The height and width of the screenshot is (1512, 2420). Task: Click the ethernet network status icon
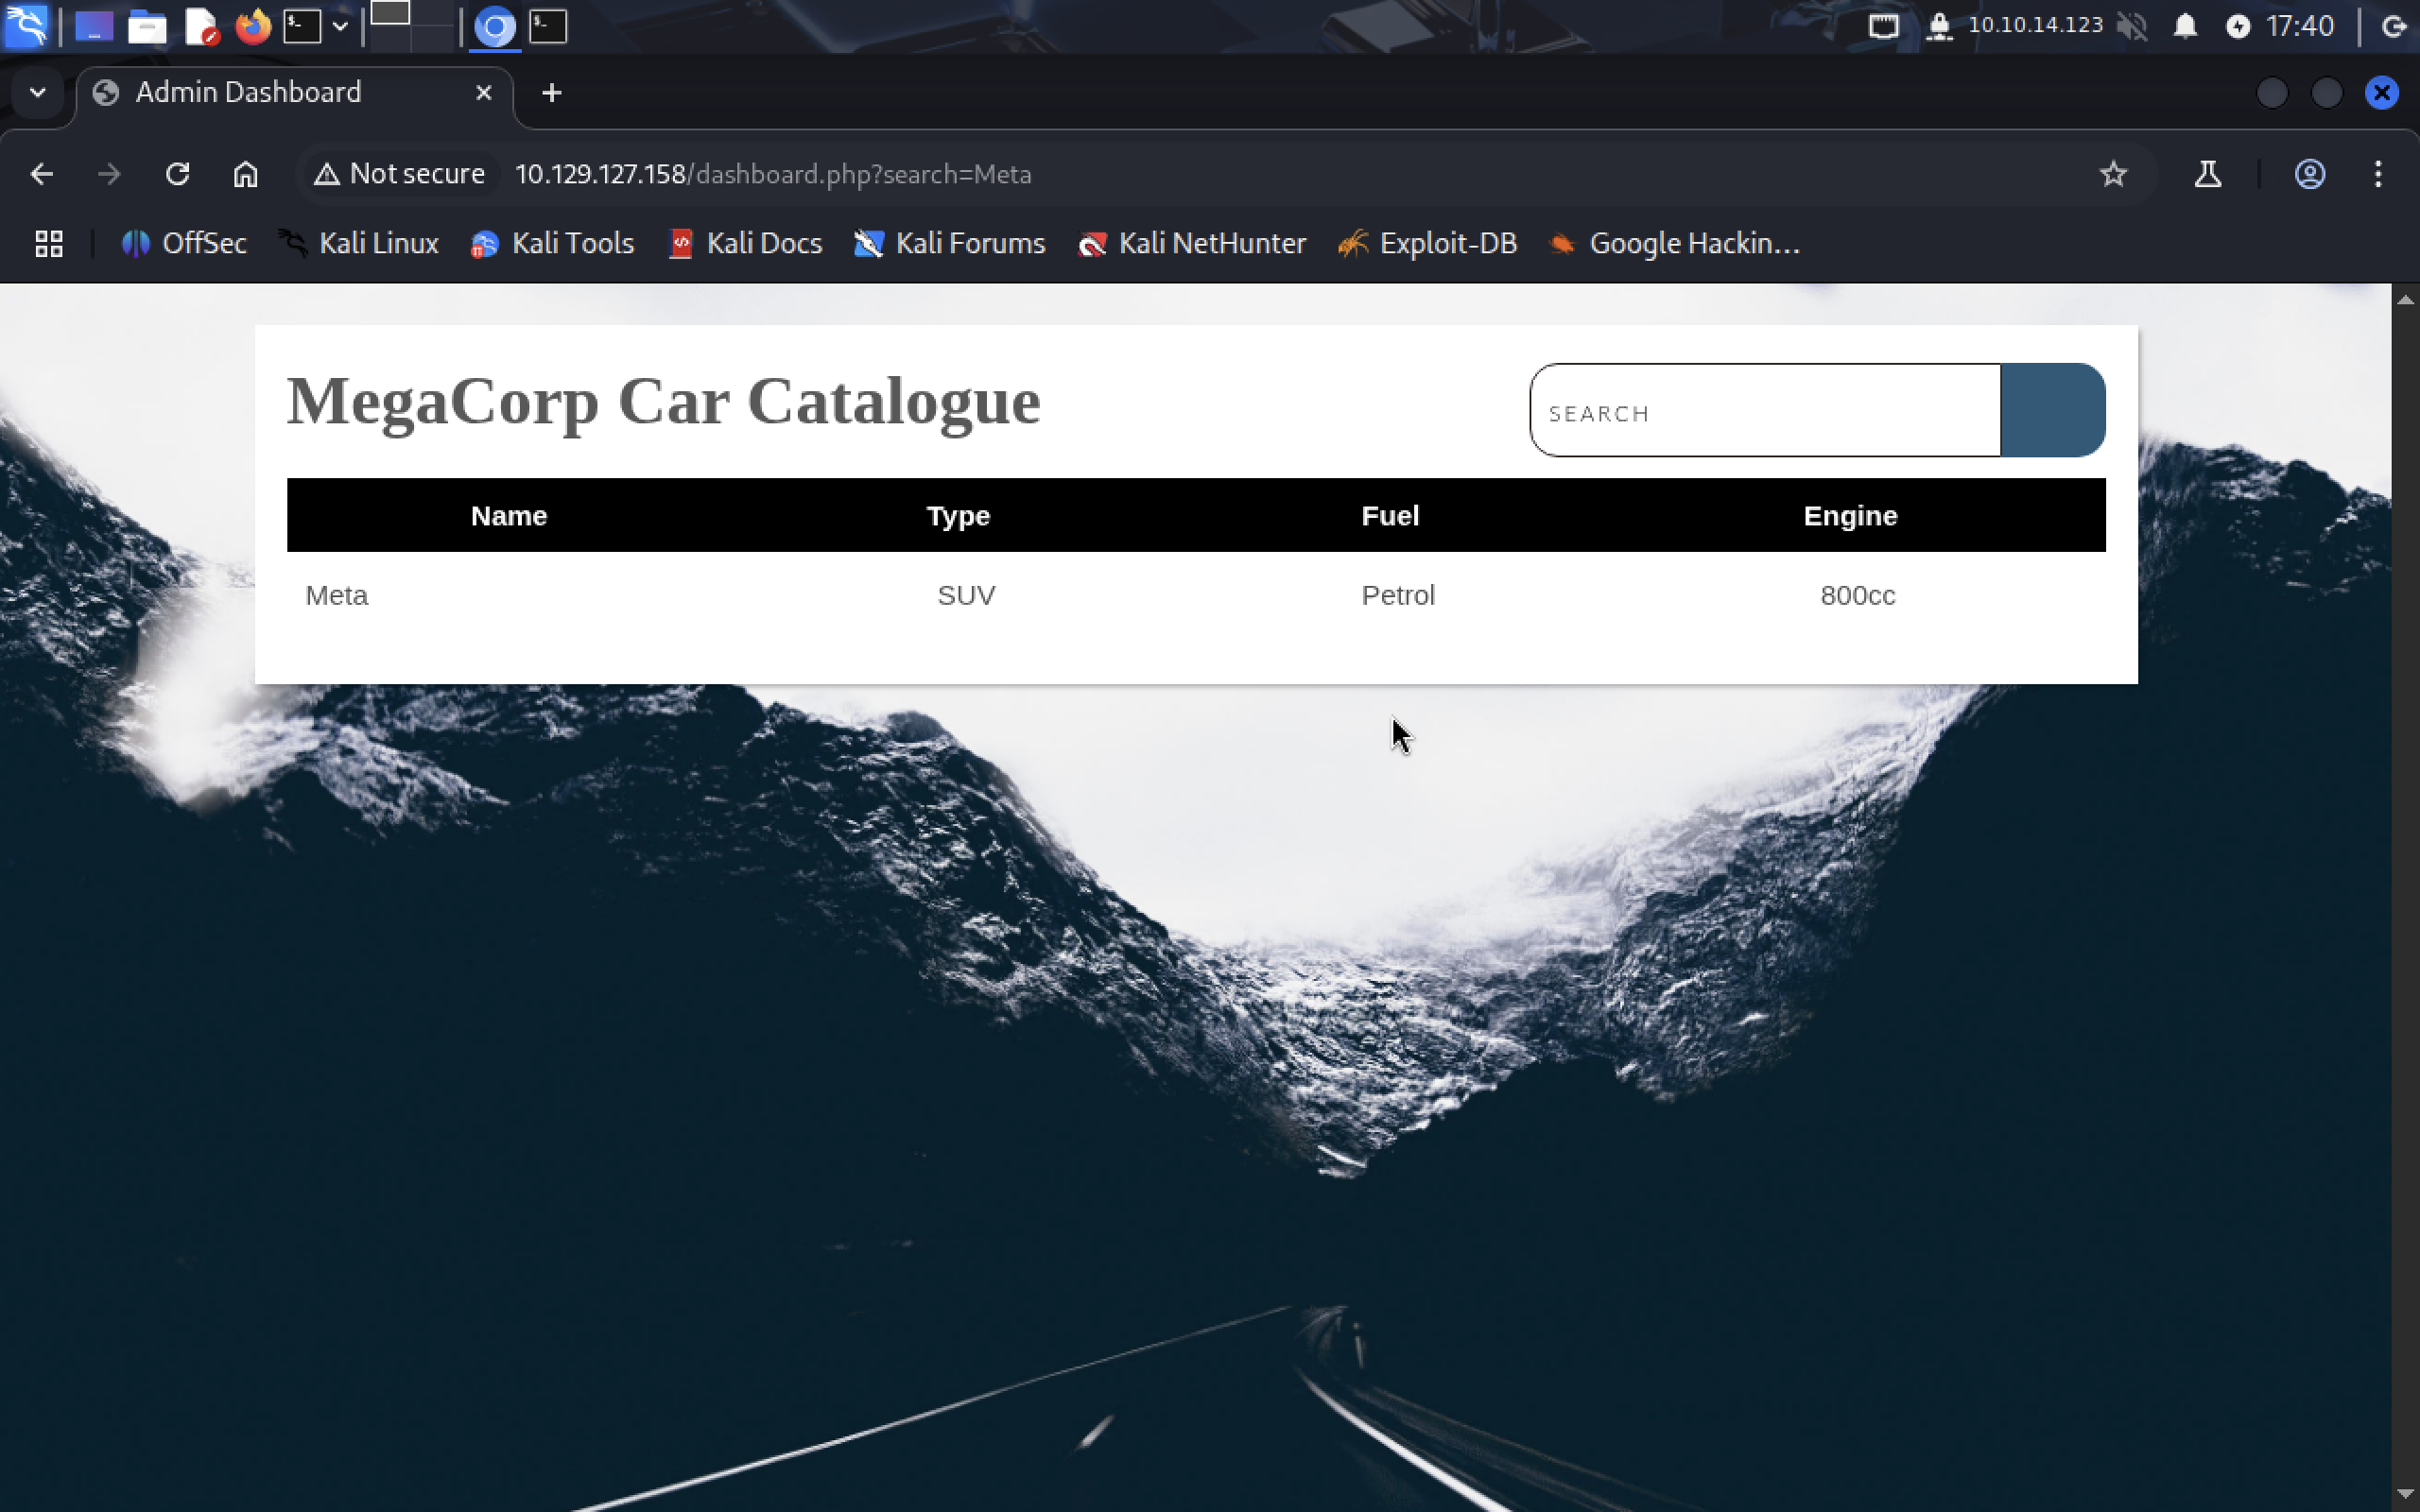[x=1883, y=26]
